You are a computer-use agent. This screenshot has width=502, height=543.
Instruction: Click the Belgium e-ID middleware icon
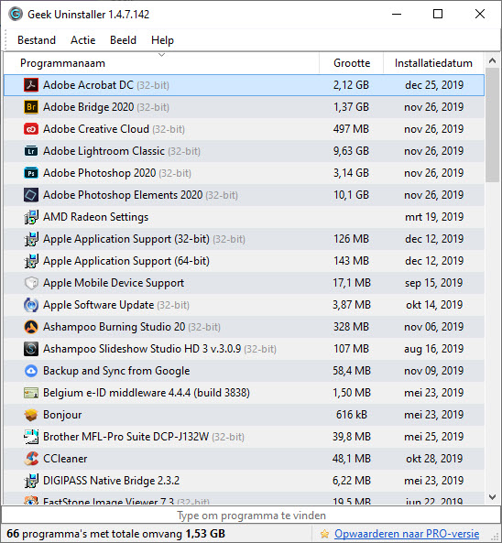31,393
